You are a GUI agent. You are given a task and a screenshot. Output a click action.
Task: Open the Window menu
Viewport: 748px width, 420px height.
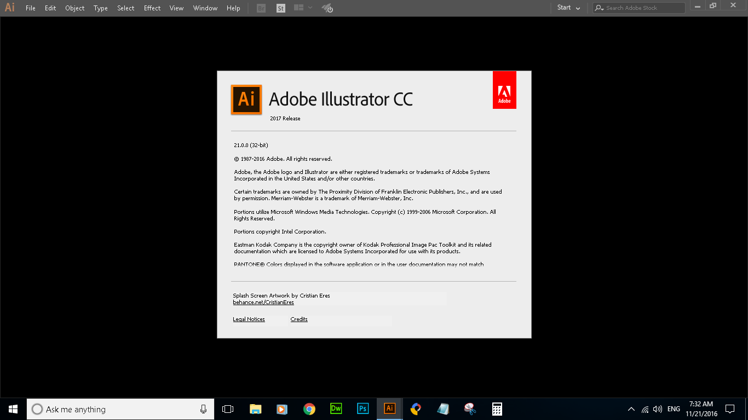pos(205,8)
